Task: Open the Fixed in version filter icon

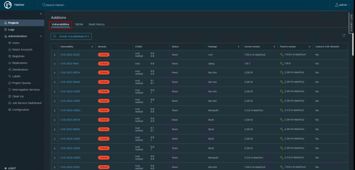Action: point(310,46)
